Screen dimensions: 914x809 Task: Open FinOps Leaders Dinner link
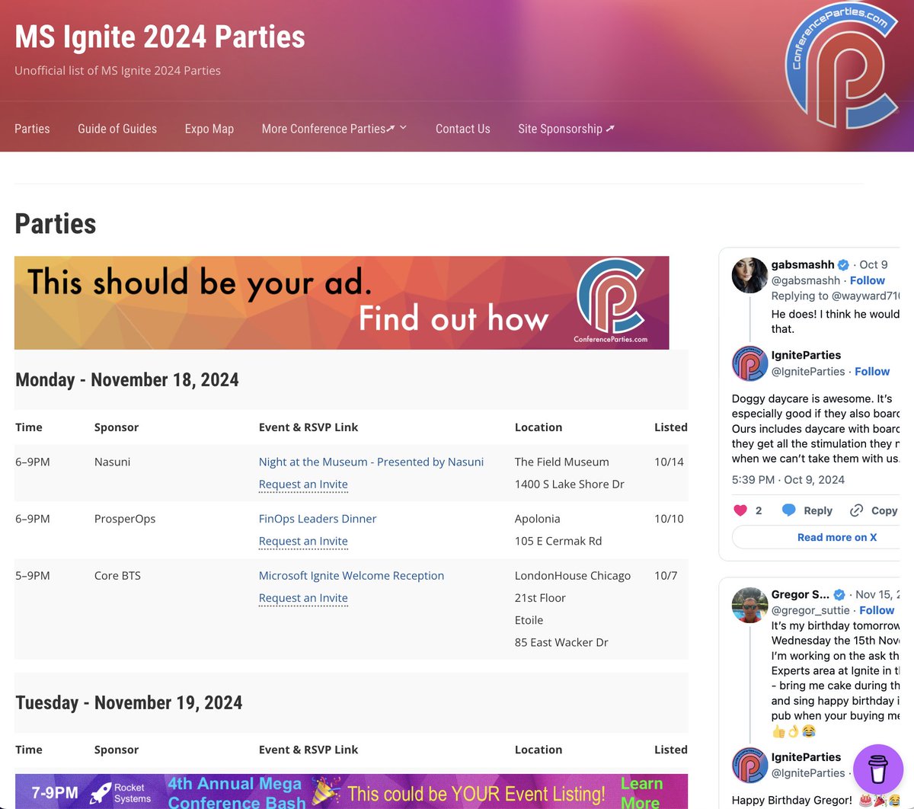[318, 519]
